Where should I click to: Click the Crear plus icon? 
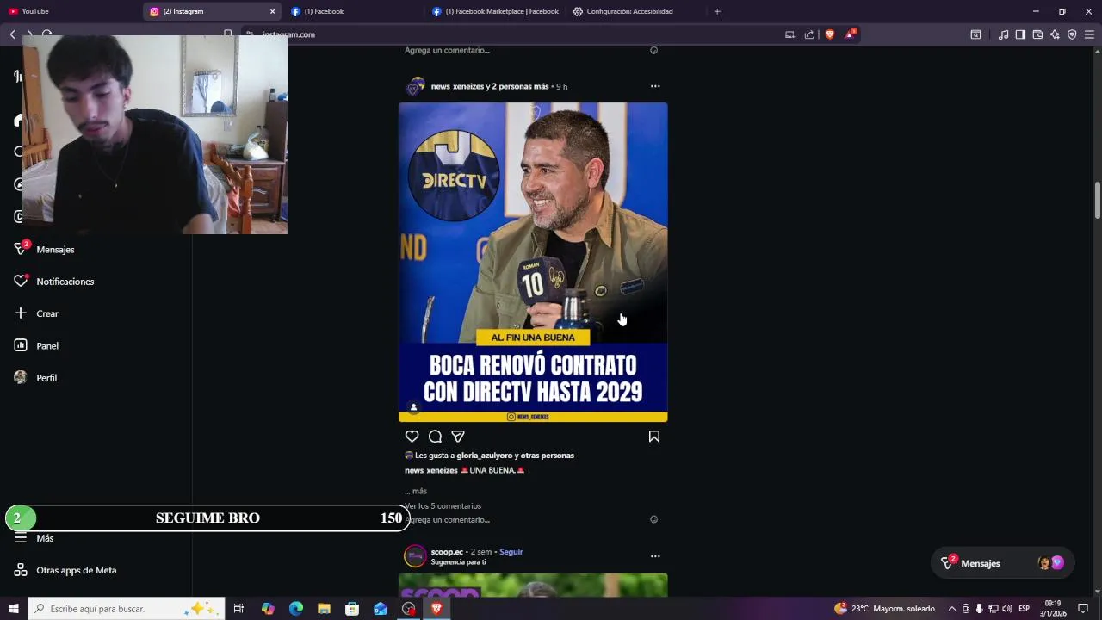pyautogui.click(x=21, y=313)
